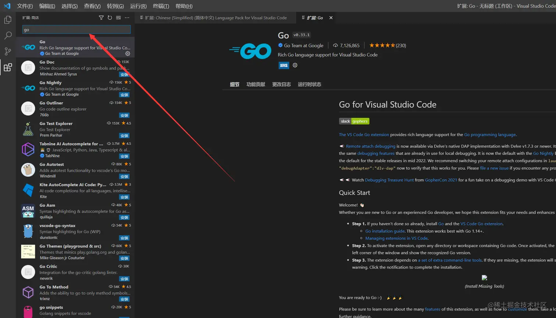
Task: Install the Go Doc extension
Action: click(x=124, y=74)
